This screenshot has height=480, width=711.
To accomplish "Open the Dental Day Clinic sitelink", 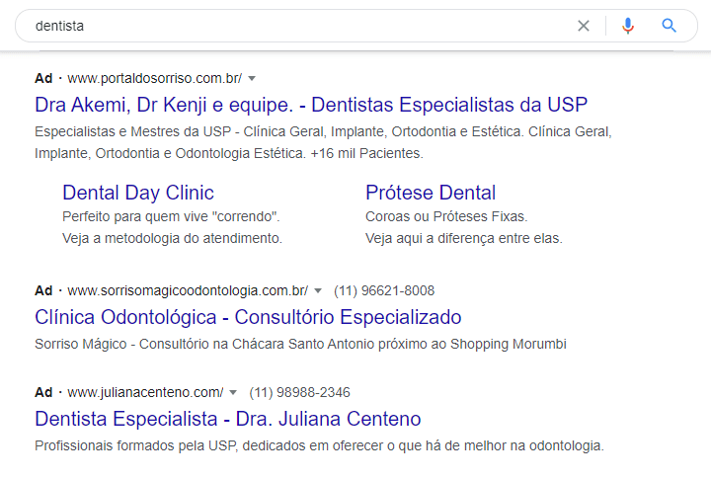I will point(138,193).
